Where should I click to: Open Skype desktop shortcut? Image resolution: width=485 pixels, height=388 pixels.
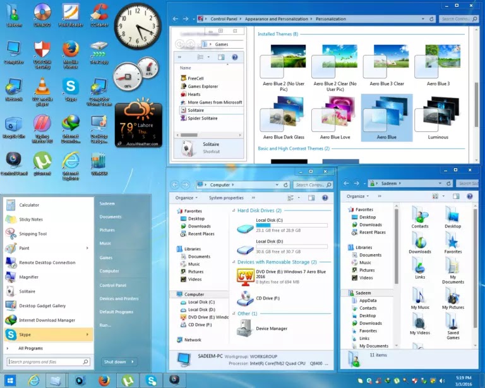point(71,90)
